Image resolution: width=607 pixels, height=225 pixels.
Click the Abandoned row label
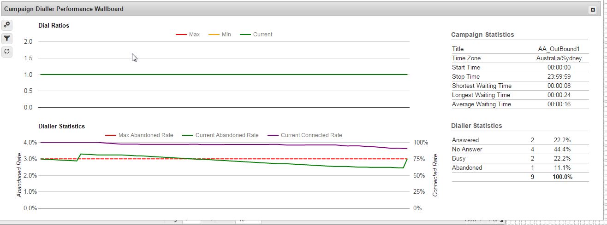(x=467, y=167)
